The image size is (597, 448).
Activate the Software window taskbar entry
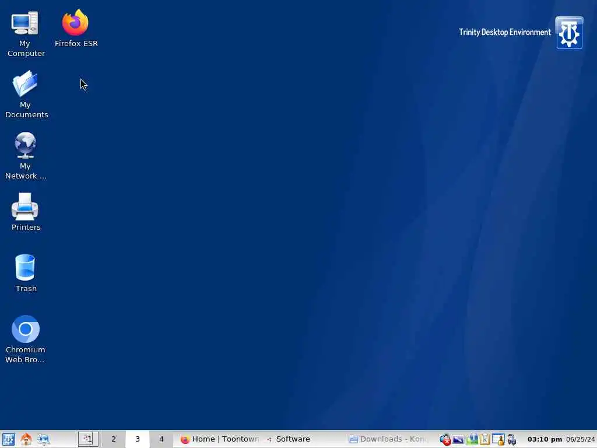pos(288,439)
